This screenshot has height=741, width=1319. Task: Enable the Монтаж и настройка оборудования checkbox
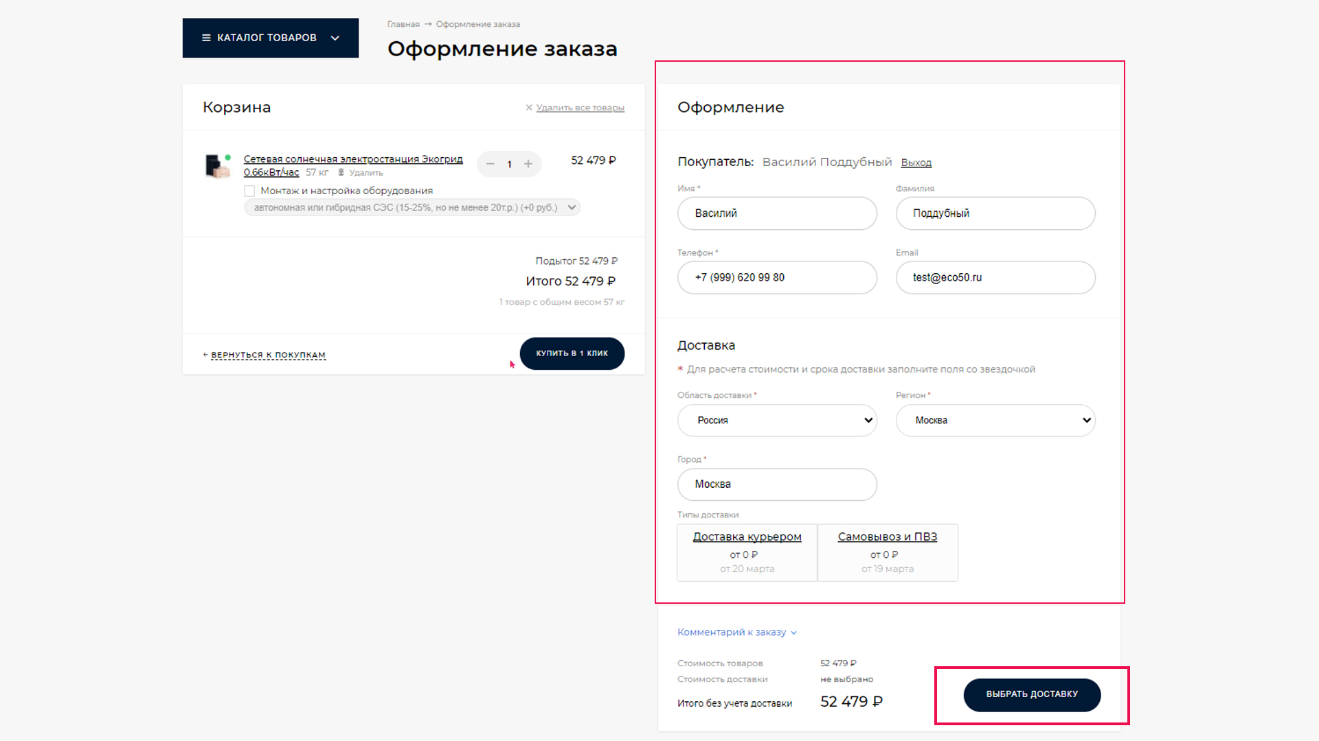tap(249, 191)
